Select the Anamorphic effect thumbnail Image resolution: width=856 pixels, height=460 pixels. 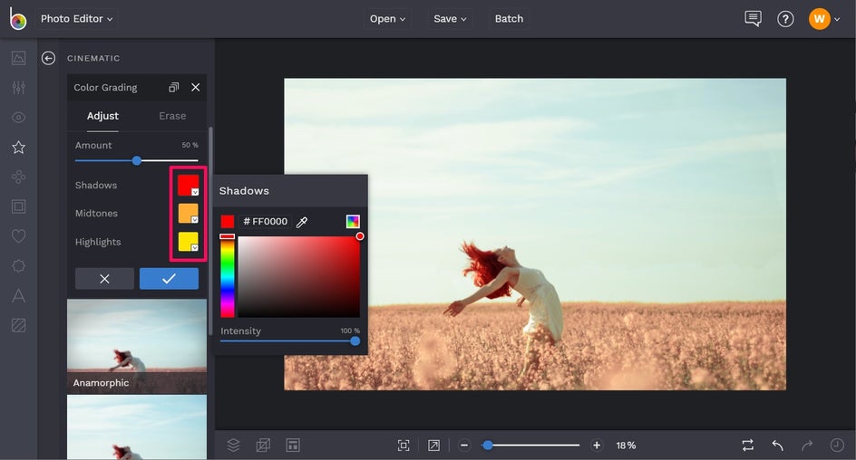137,346
